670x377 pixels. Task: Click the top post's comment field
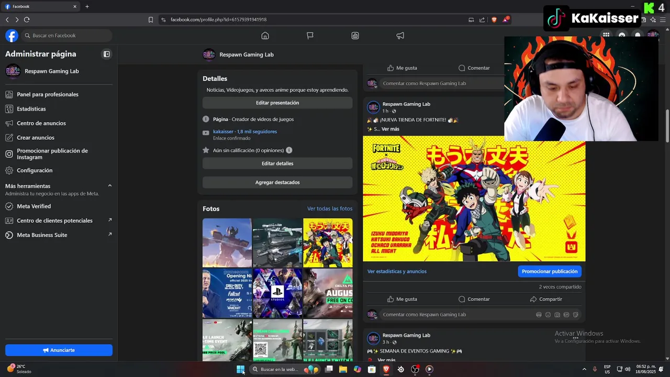coord(442,83)
